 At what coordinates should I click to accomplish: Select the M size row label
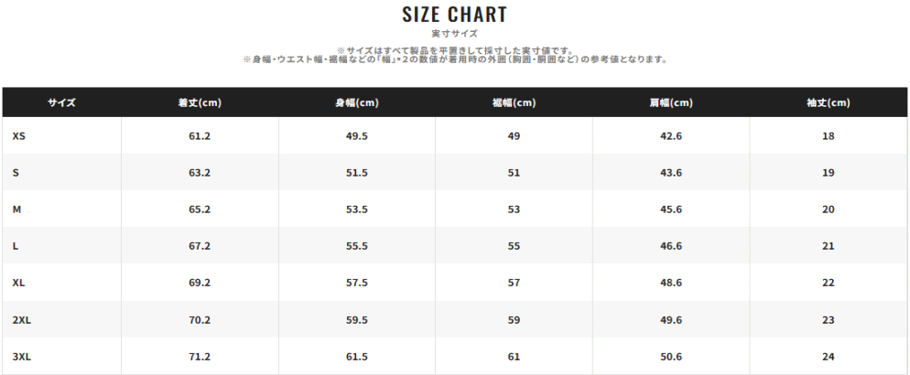tap(16, 209)
